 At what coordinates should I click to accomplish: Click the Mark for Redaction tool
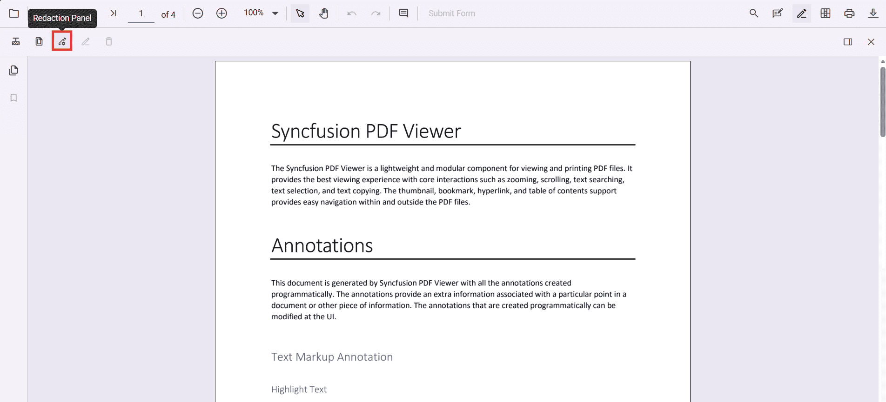16,42
